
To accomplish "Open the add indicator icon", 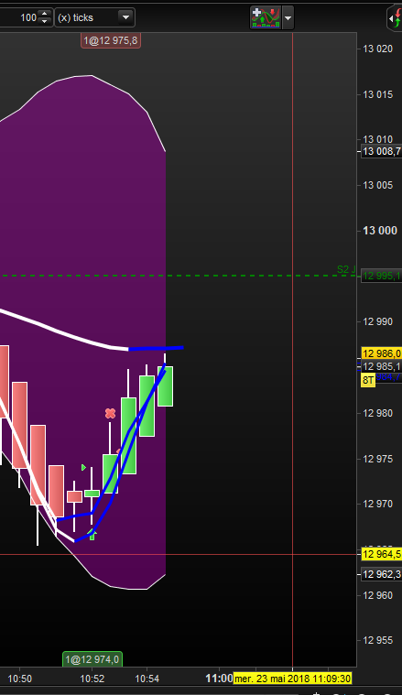I will pos(265,17).
